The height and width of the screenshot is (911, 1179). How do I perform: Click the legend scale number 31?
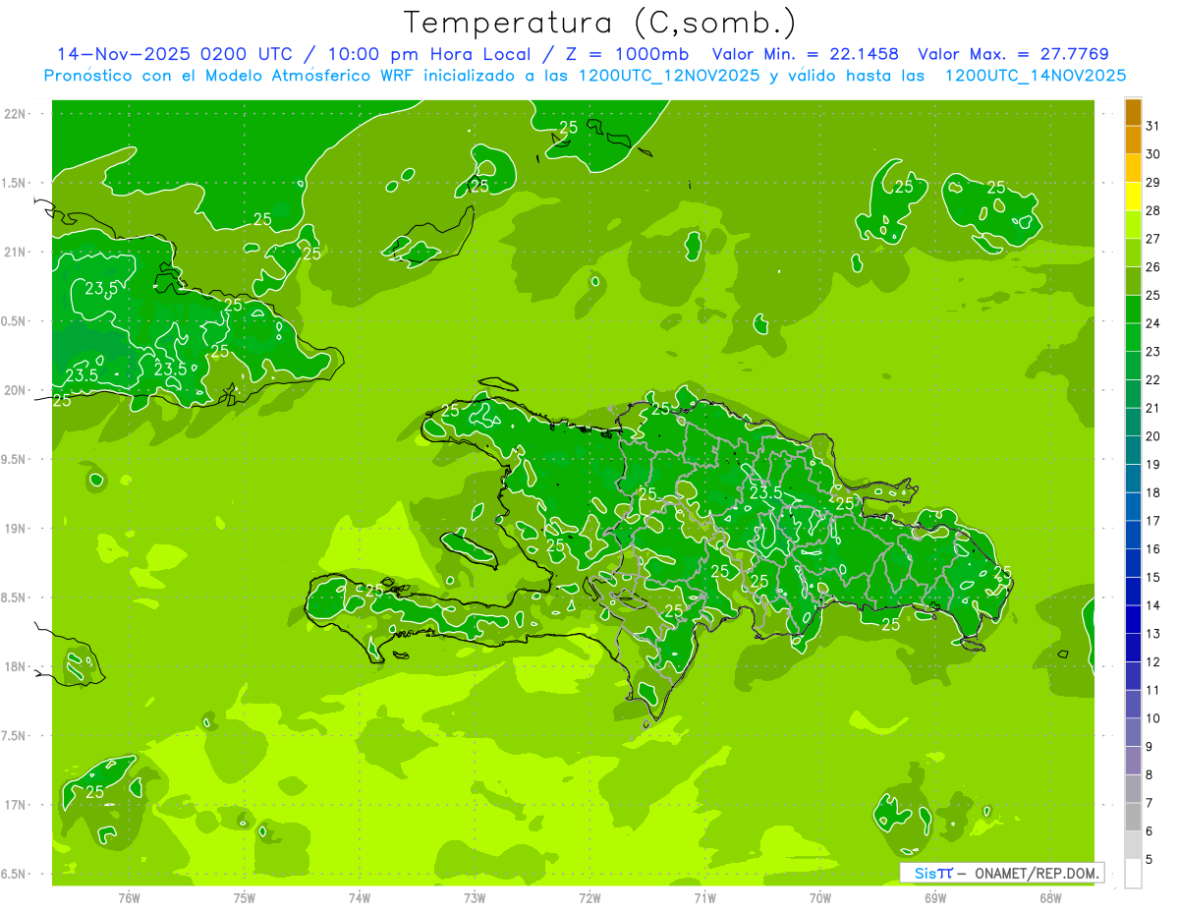pos(1153,126)
